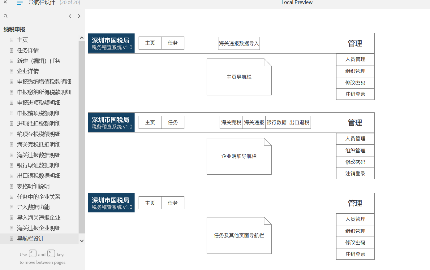Go to next page with right chevron

coord(79,16)
